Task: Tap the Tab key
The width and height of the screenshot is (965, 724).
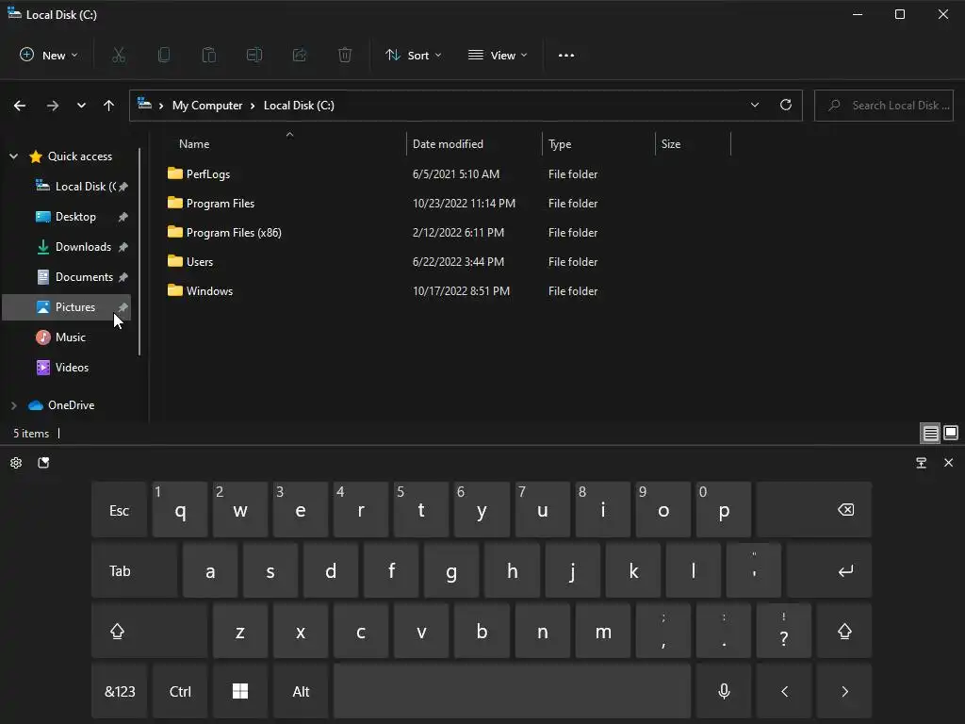Action: point(134,570)
